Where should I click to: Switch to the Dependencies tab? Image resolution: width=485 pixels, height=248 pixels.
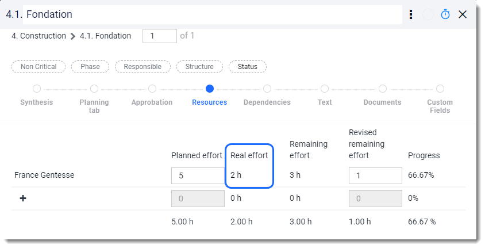[x=267, y=96]
